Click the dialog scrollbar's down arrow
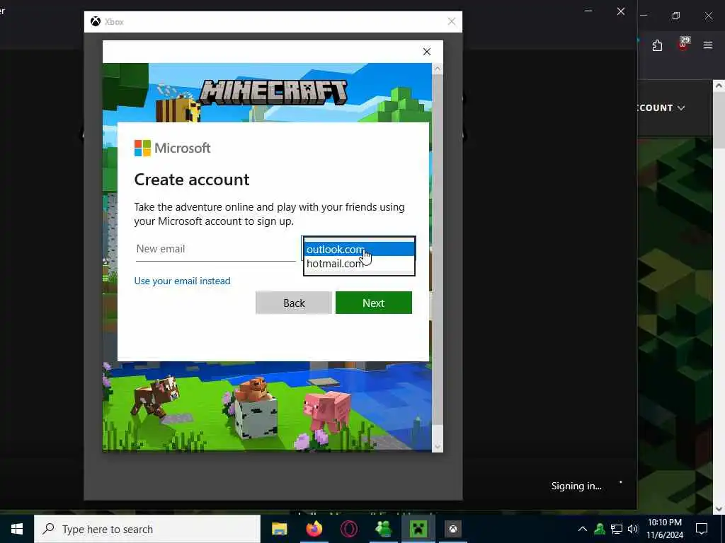The image size is (725, 543). [x=438, y=447]
